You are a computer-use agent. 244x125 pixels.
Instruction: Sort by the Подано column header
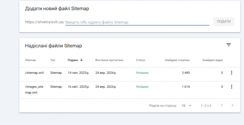tap(73, 60)
